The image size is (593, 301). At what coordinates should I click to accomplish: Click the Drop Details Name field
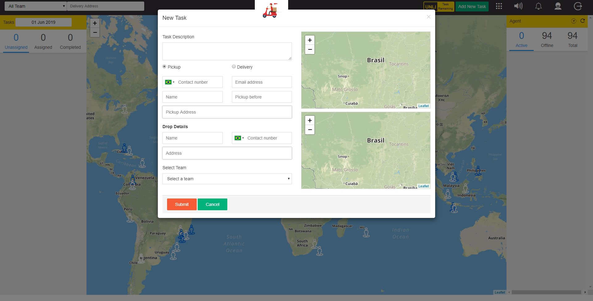pyautogui.click(x=192, y=138)
